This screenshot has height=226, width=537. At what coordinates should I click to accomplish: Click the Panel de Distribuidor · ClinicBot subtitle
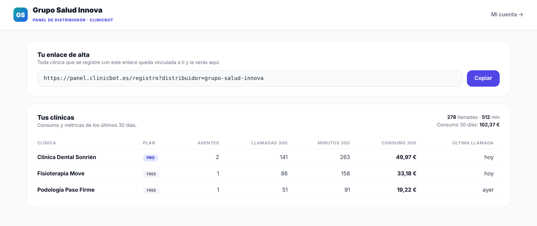[73, 20]
